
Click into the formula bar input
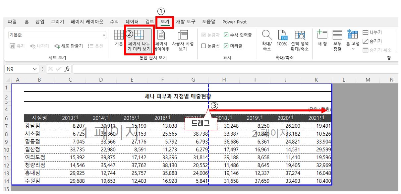[235, 69]
